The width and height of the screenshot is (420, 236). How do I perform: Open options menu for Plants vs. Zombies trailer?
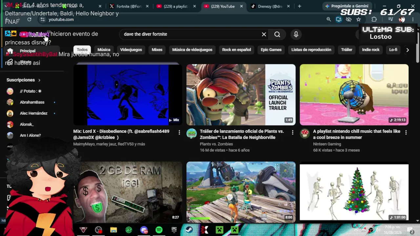293,132
